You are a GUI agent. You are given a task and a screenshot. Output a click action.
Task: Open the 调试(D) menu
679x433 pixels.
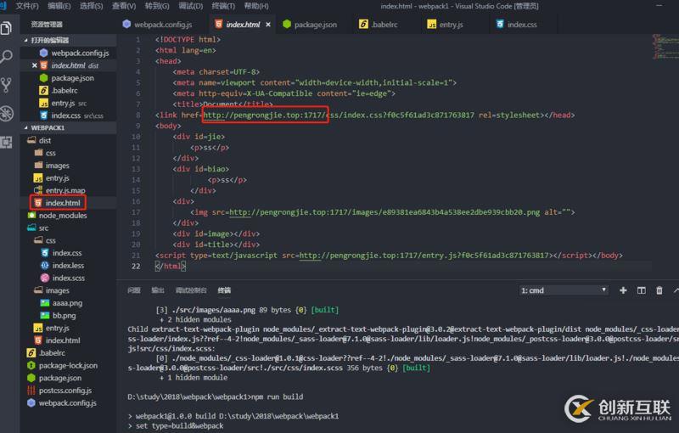pyautogui.click(x=190, y=6)
